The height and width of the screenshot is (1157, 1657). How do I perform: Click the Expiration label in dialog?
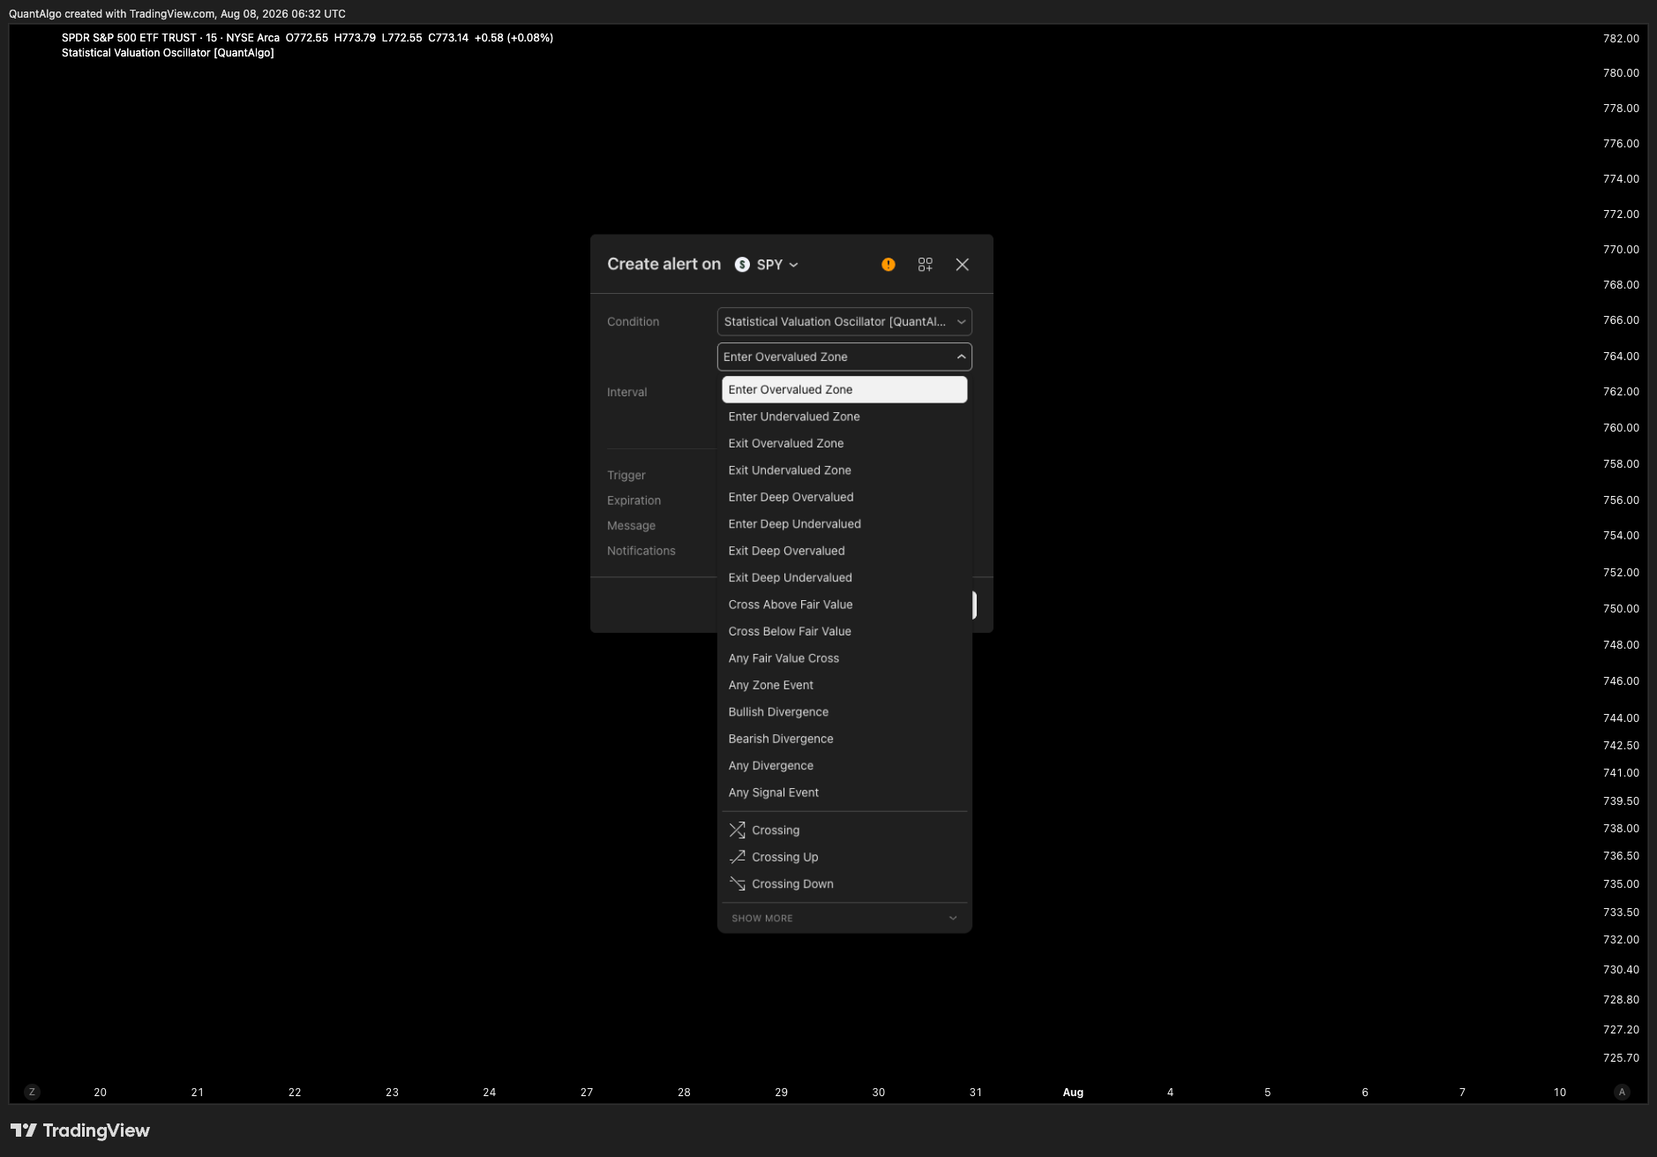(634, 500)
